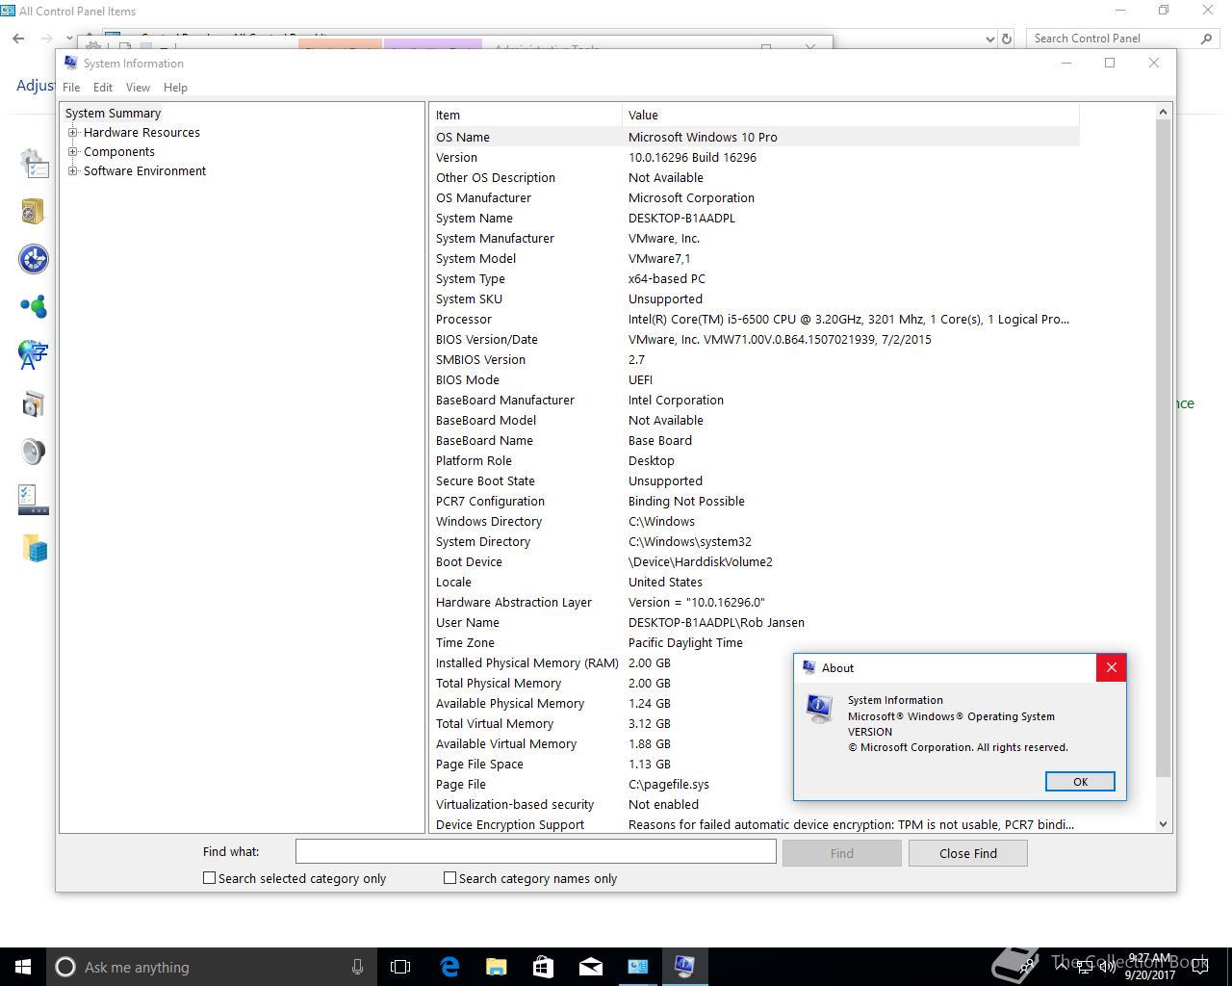Click OK in the About dialog
This screenshot has width=1232, height=986.
tap(1080, 782)
